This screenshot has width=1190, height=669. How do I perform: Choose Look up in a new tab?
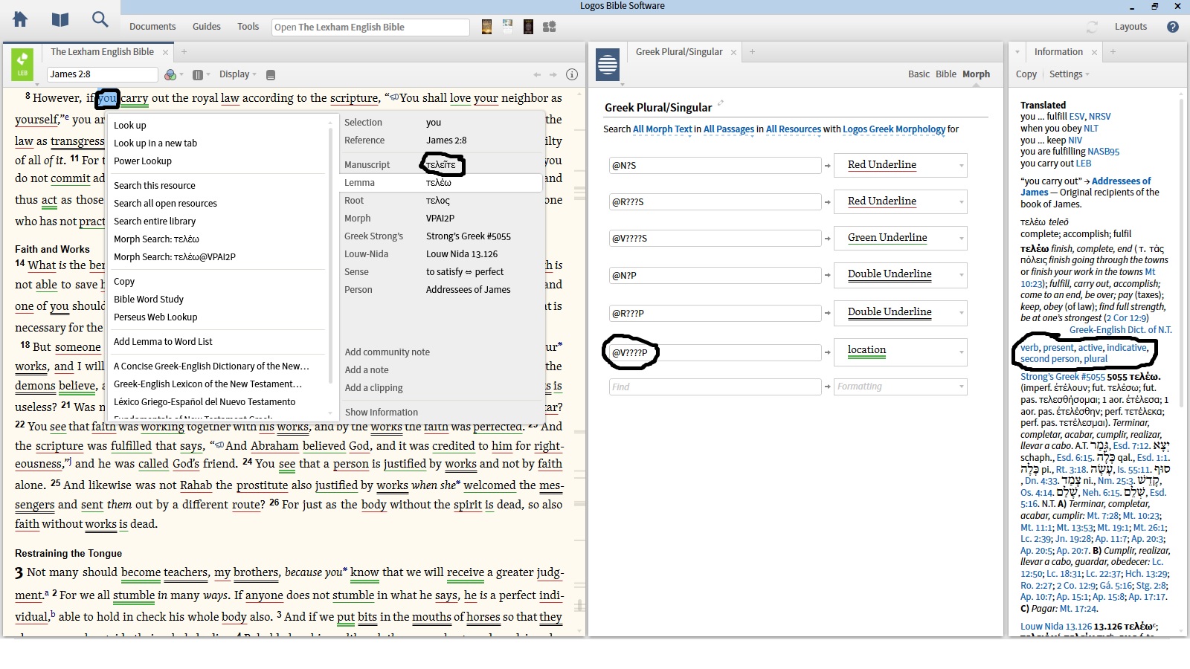pyautogui.click(x=155, y=143)
